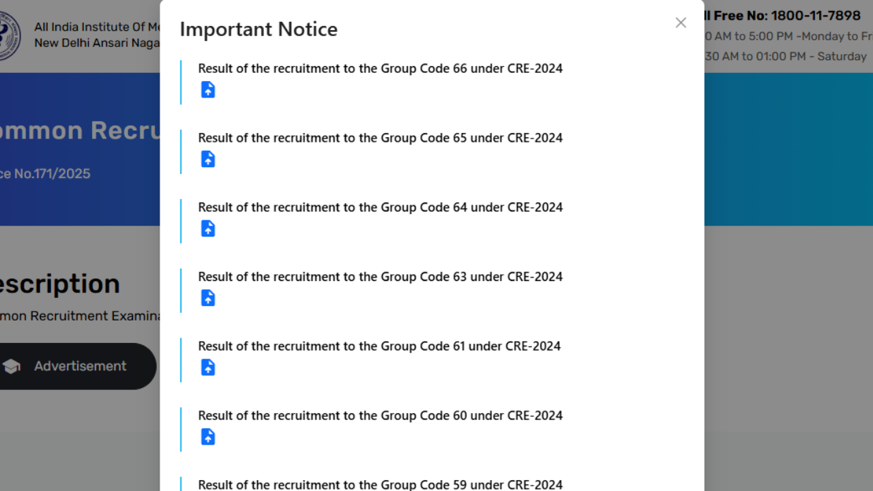The image size is (873, 491).
Task: Select the Group Code 64 result notice text
Action: pyautogui.click(x=381, y=207)
